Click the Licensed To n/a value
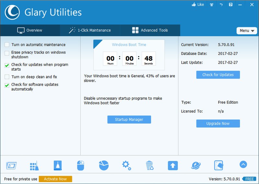The width and height of the screenshot is (259, 184). click(221, 111)
